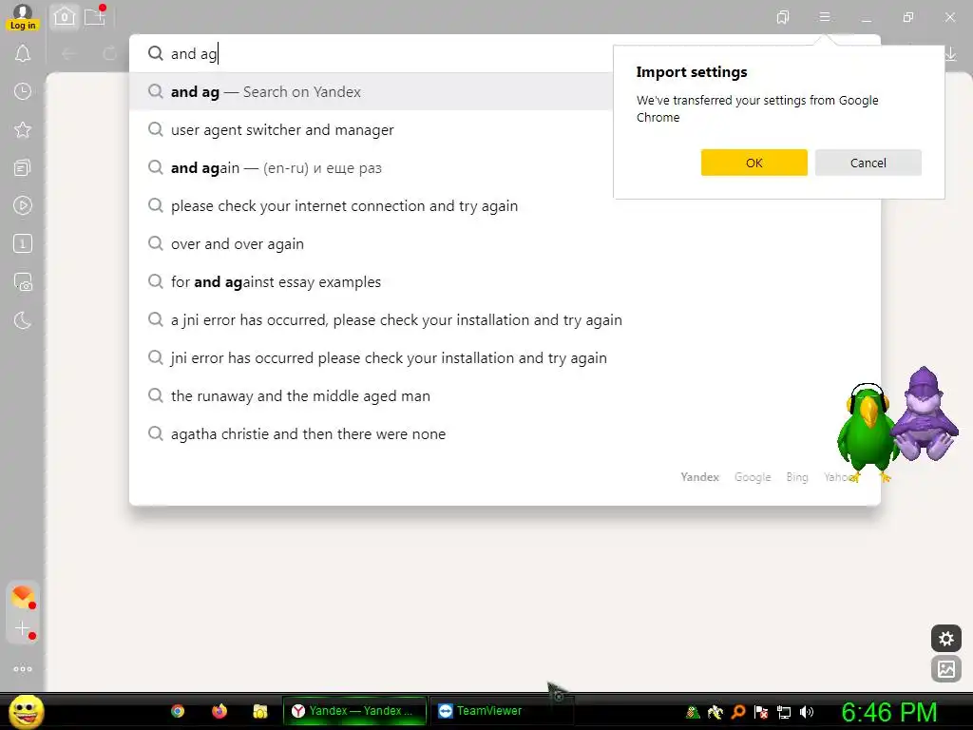Add sidebar app with plus icon
The height and width of the screenshot is (730, 973).
point(23,629)
